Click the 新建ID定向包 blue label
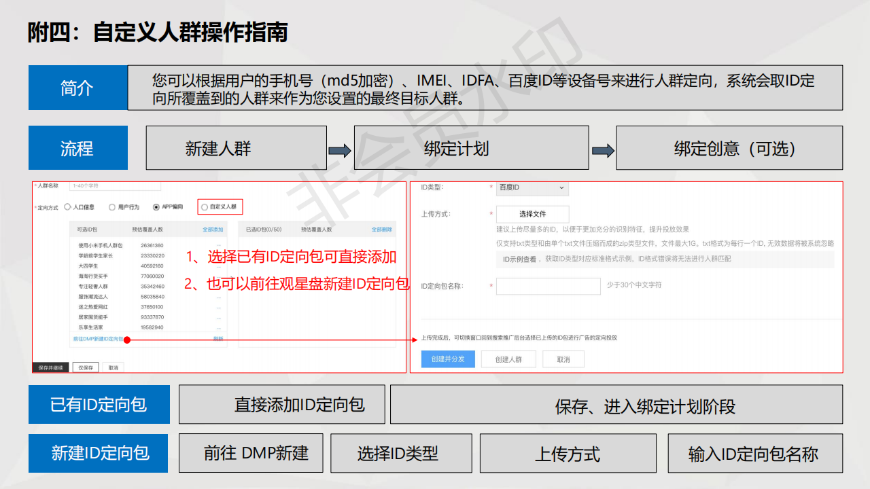 [99, 453]
